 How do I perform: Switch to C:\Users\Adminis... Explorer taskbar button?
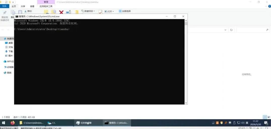pos(31,123)
